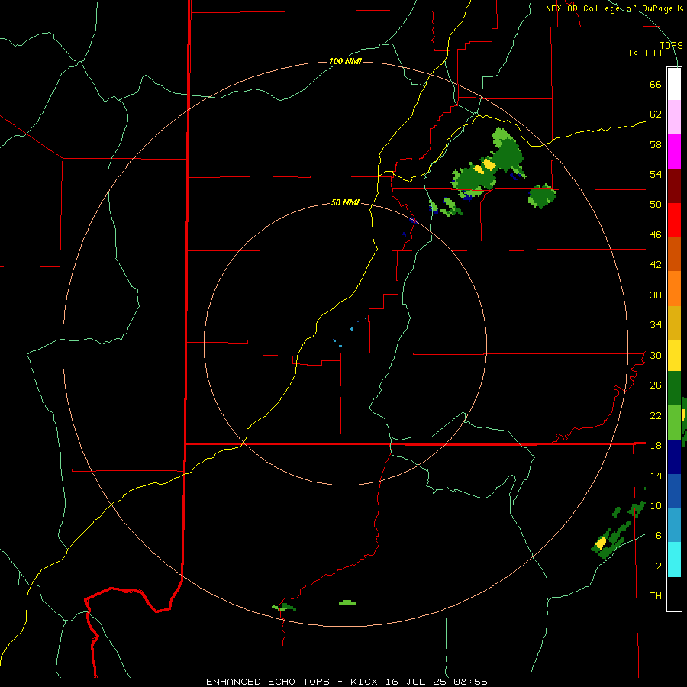Image resolution: width=687 pixels, height=687 pixels.
Task: Click the TH legend label
Action: 656,596
